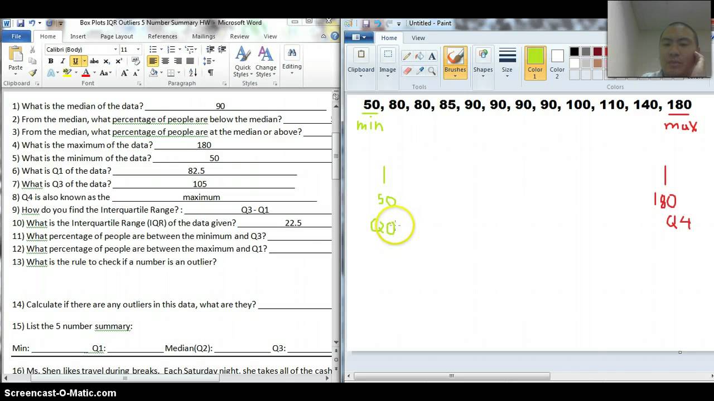714x401 pixels.
Task: Click Decrease Indent in Word's Paragraph group
Action: click(210, 50)
